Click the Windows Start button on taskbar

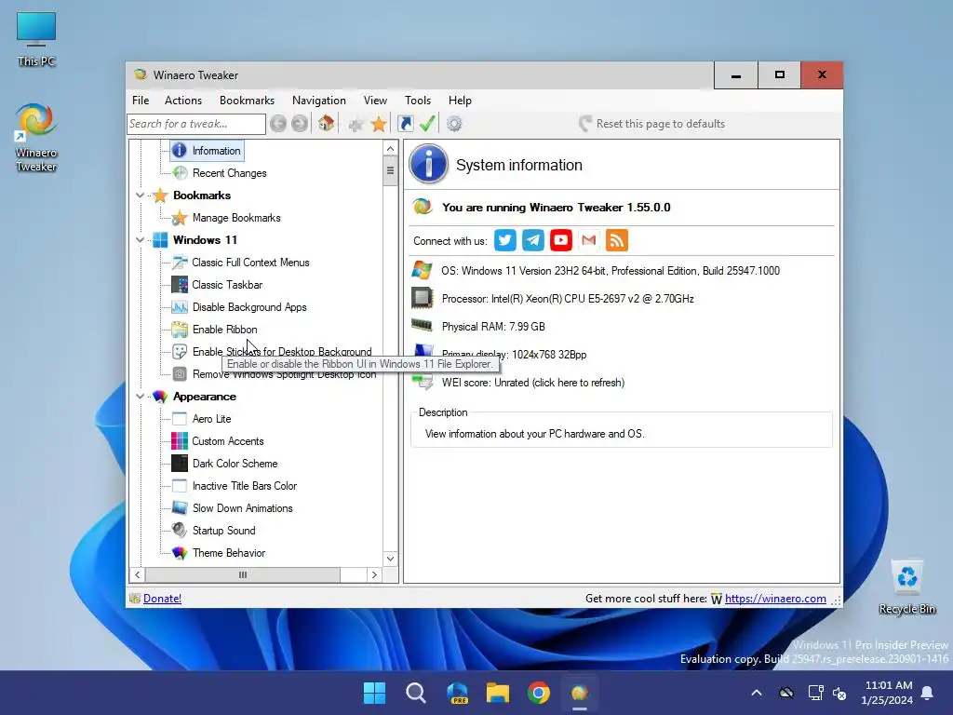coord(374,693)
